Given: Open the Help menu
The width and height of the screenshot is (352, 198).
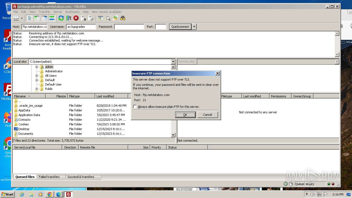Looking at the screenshot, I should tap(86, 12).
